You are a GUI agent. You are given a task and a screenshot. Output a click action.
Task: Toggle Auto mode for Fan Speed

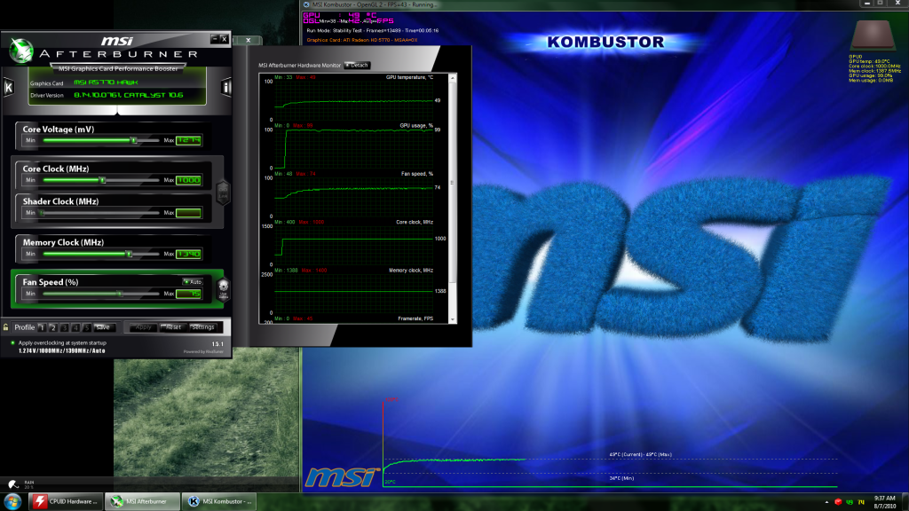click(193, 282)
